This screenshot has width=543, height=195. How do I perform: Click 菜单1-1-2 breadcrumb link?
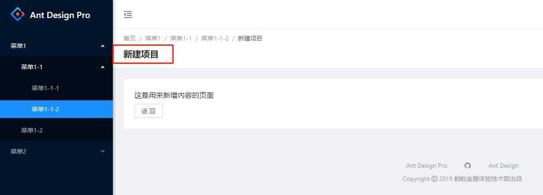coord(215,38)
